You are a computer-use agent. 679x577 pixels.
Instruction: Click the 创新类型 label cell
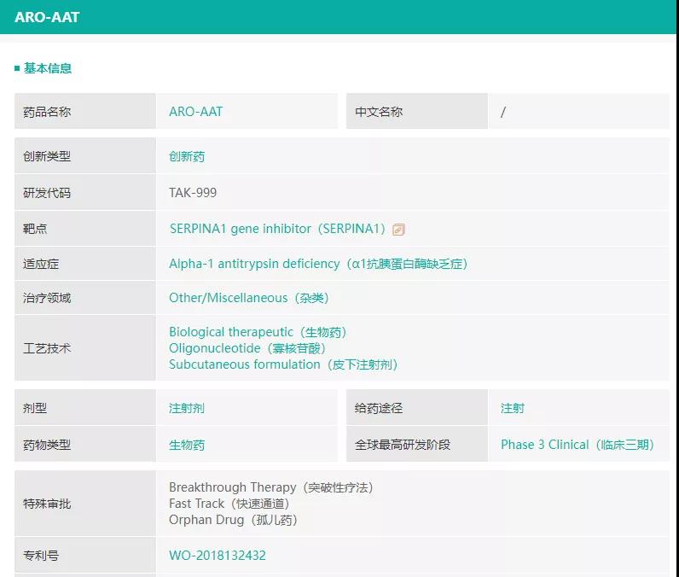(x=85, y=156)
